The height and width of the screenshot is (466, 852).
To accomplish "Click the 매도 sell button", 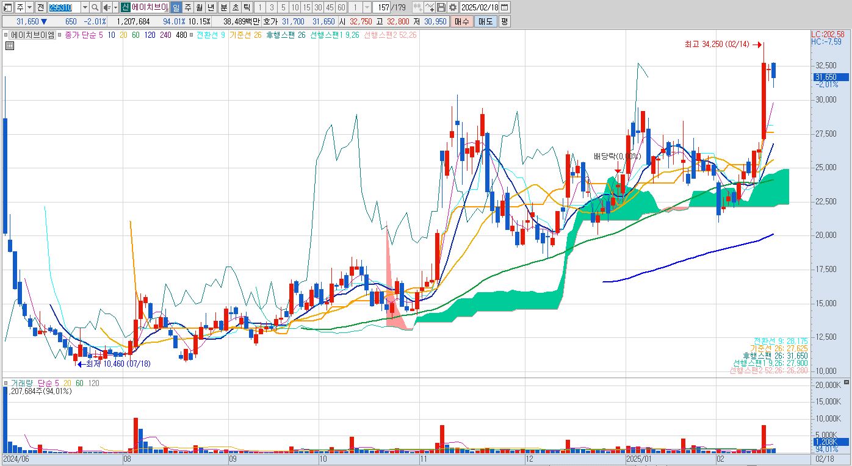I will [485, 21].
